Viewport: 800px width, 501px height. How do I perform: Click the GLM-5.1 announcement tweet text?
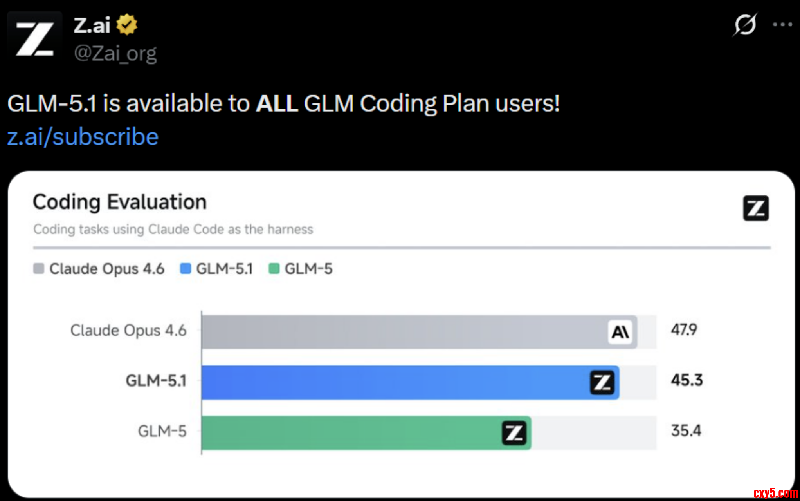coord(283,104)
